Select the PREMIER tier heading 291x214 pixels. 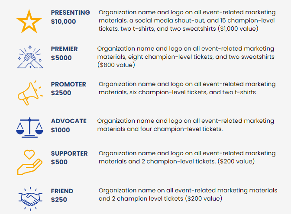(x=65, y=49)
